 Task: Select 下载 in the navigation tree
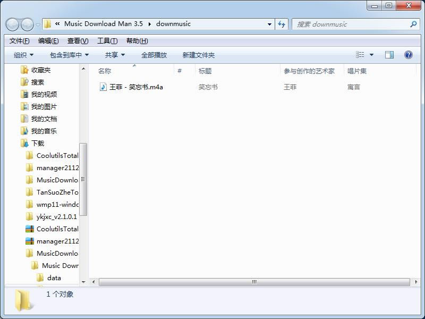coord(37,143)
